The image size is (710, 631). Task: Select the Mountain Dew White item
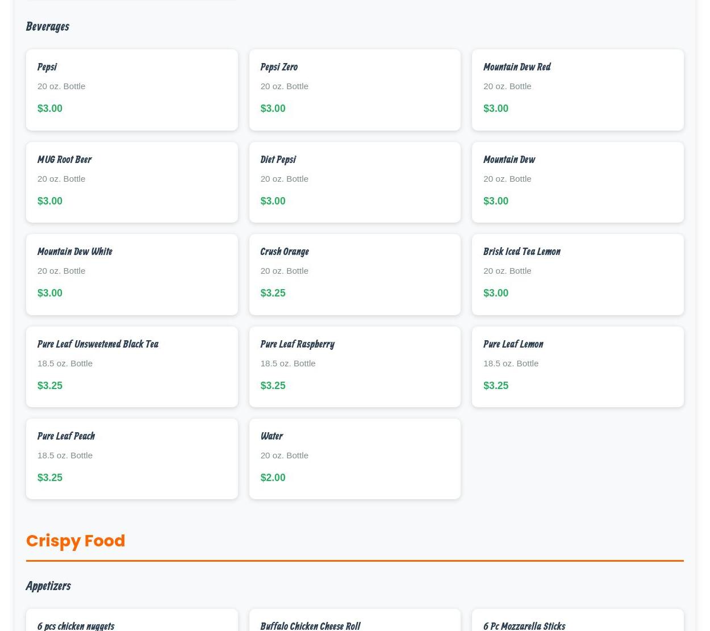(132, 274)
